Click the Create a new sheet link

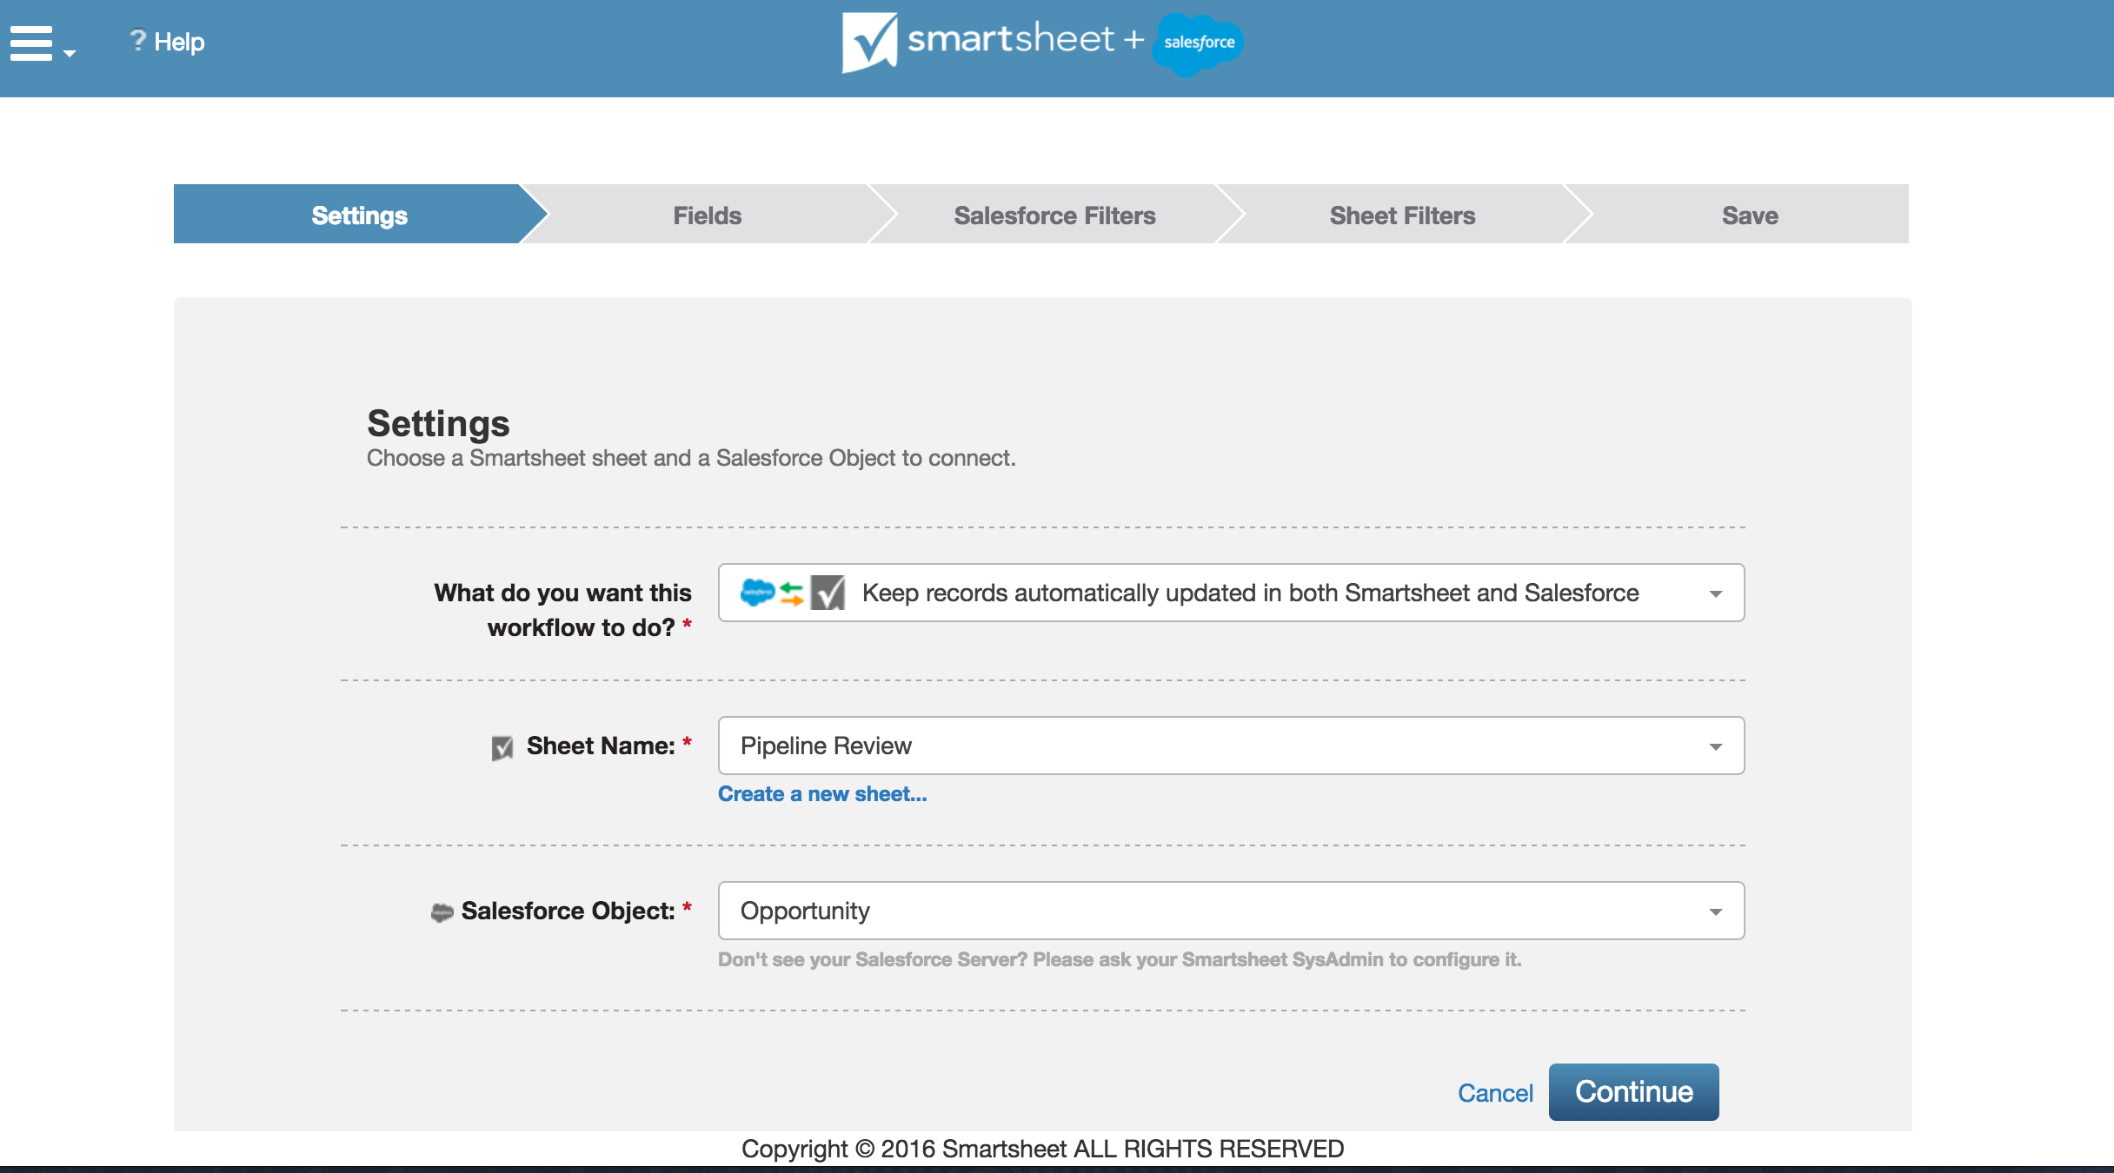[x=822, y=794]
